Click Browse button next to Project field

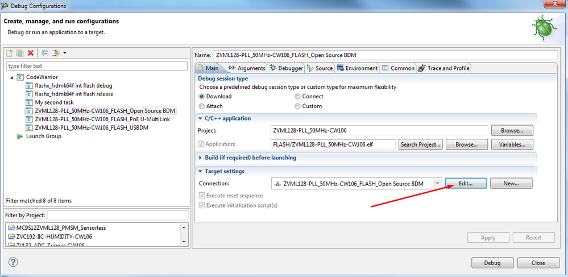(512, 130)
